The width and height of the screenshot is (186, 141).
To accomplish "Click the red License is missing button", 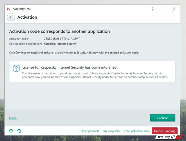I will tap(165, 131).
